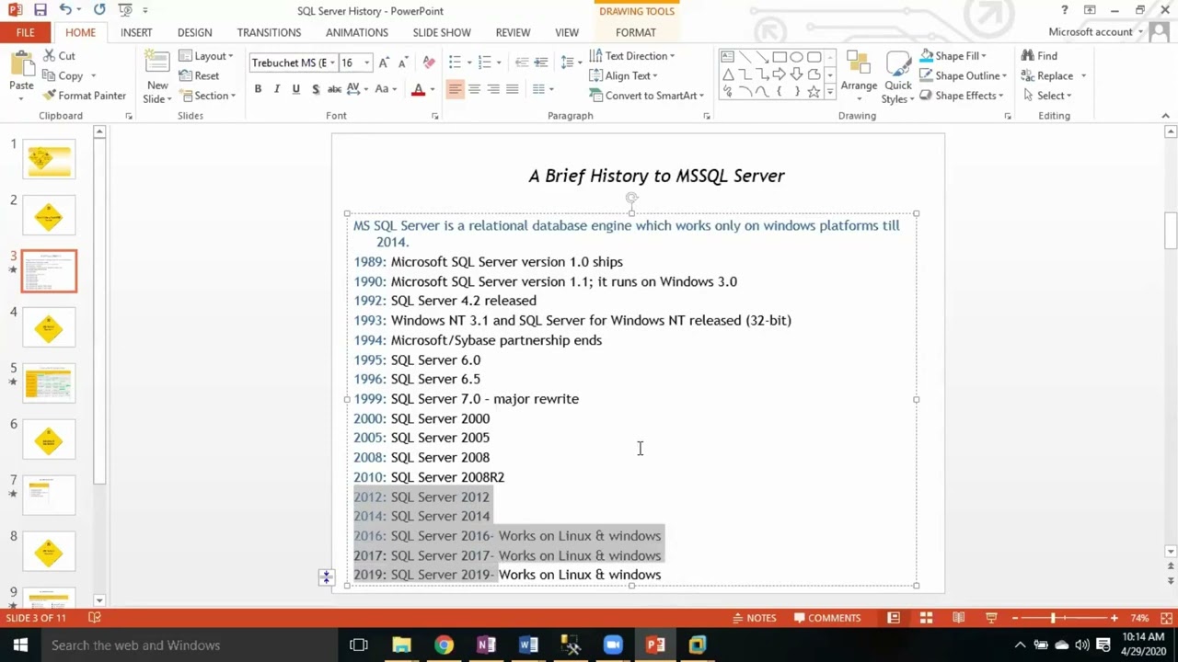Viewport: 1178px width, 662px height.
Task: Decrease the list indent level
Action: (522, 63)
